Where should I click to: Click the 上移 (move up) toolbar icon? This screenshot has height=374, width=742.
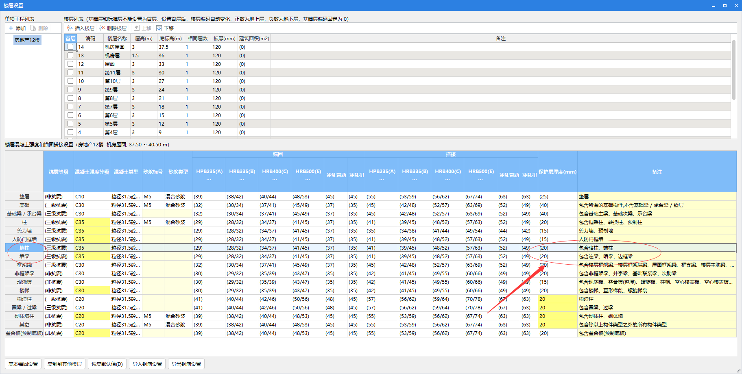tap(142, 28)
